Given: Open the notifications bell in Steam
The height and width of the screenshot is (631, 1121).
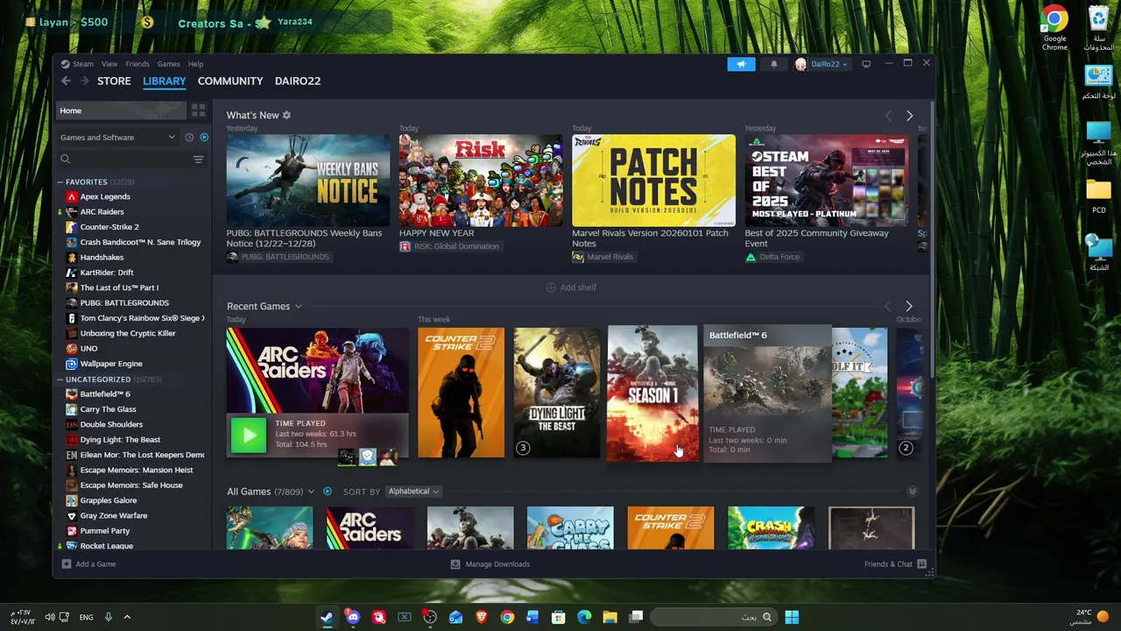Looking at the screenshot, I should [x=773, y=64].
